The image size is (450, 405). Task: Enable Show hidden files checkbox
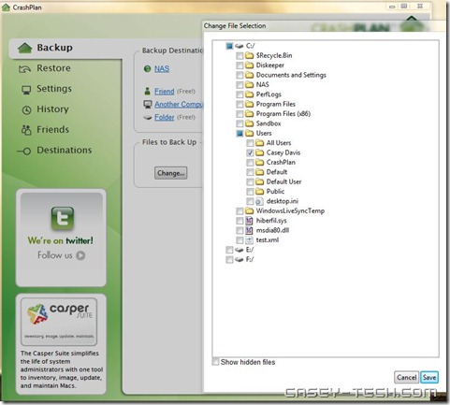point(215,362)
